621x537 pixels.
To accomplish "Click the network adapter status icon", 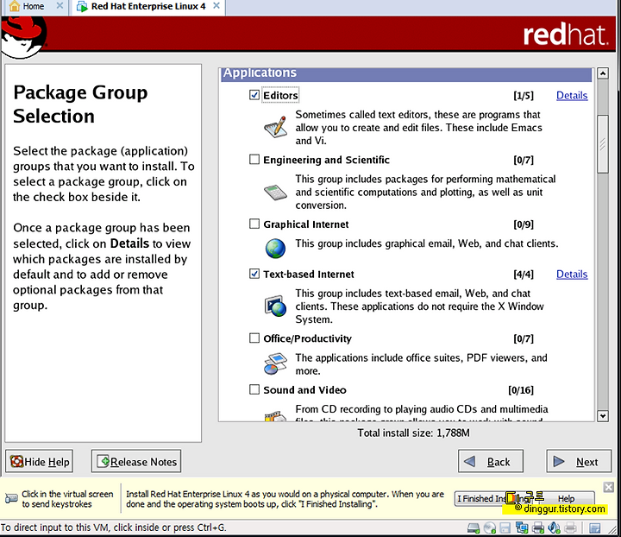I will 522,528.
